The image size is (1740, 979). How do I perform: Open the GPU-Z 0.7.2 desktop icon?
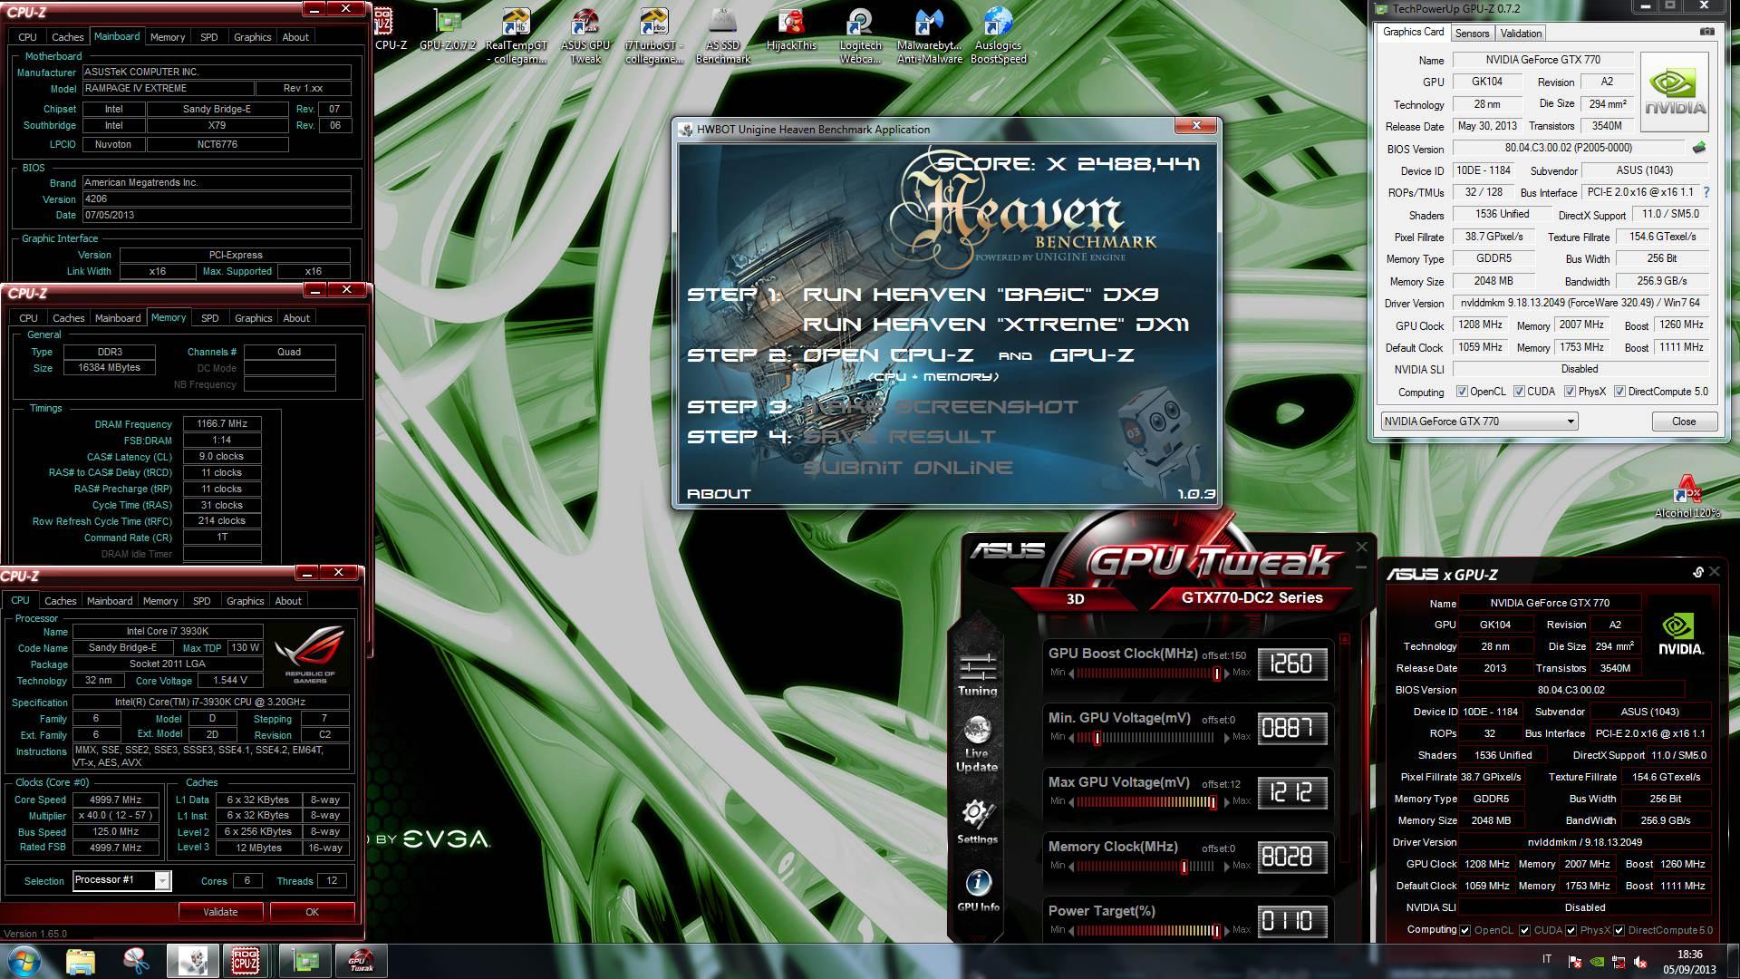pyautogui.click(x=448, y=28)
